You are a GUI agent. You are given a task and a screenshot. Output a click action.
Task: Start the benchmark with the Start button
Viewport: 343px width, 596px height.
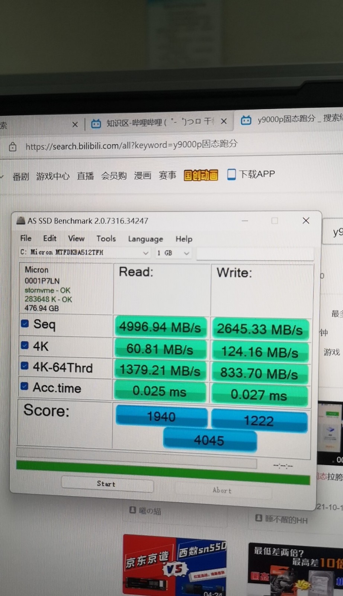107,484
